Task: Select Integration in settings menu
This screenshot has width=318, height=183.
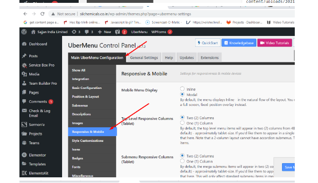Action: 92,79
